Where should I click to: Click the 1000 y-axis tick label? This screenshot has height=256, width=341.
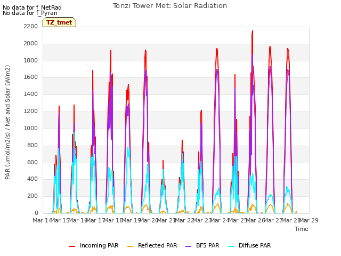(31, 128)
